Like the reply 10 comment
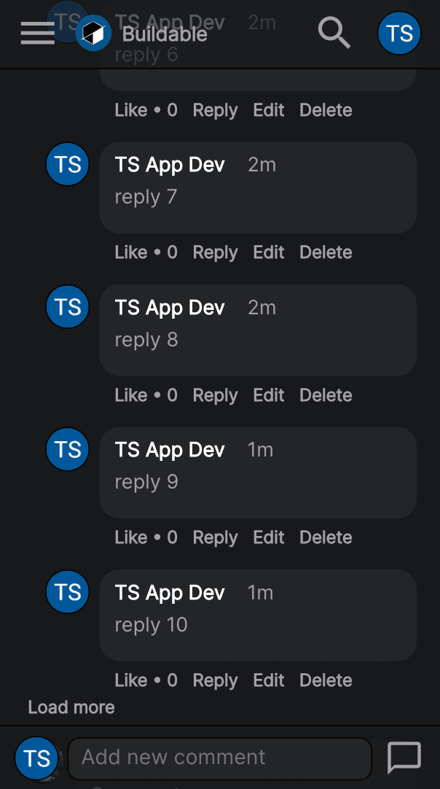 click(x=130, y=680)
